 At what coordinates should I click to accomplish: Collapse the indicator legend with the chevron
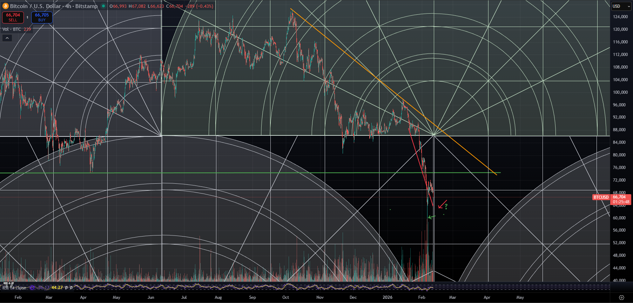7,38
